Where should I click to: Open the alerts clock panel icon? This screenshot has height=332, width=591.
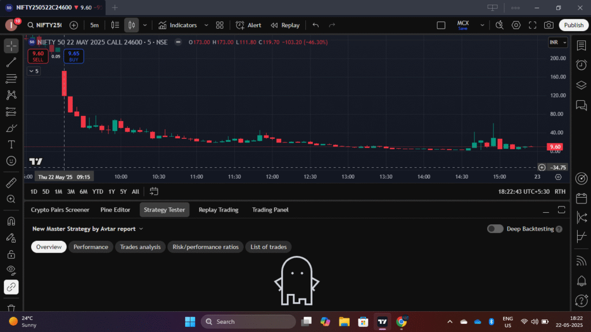(x=581, y=65)
